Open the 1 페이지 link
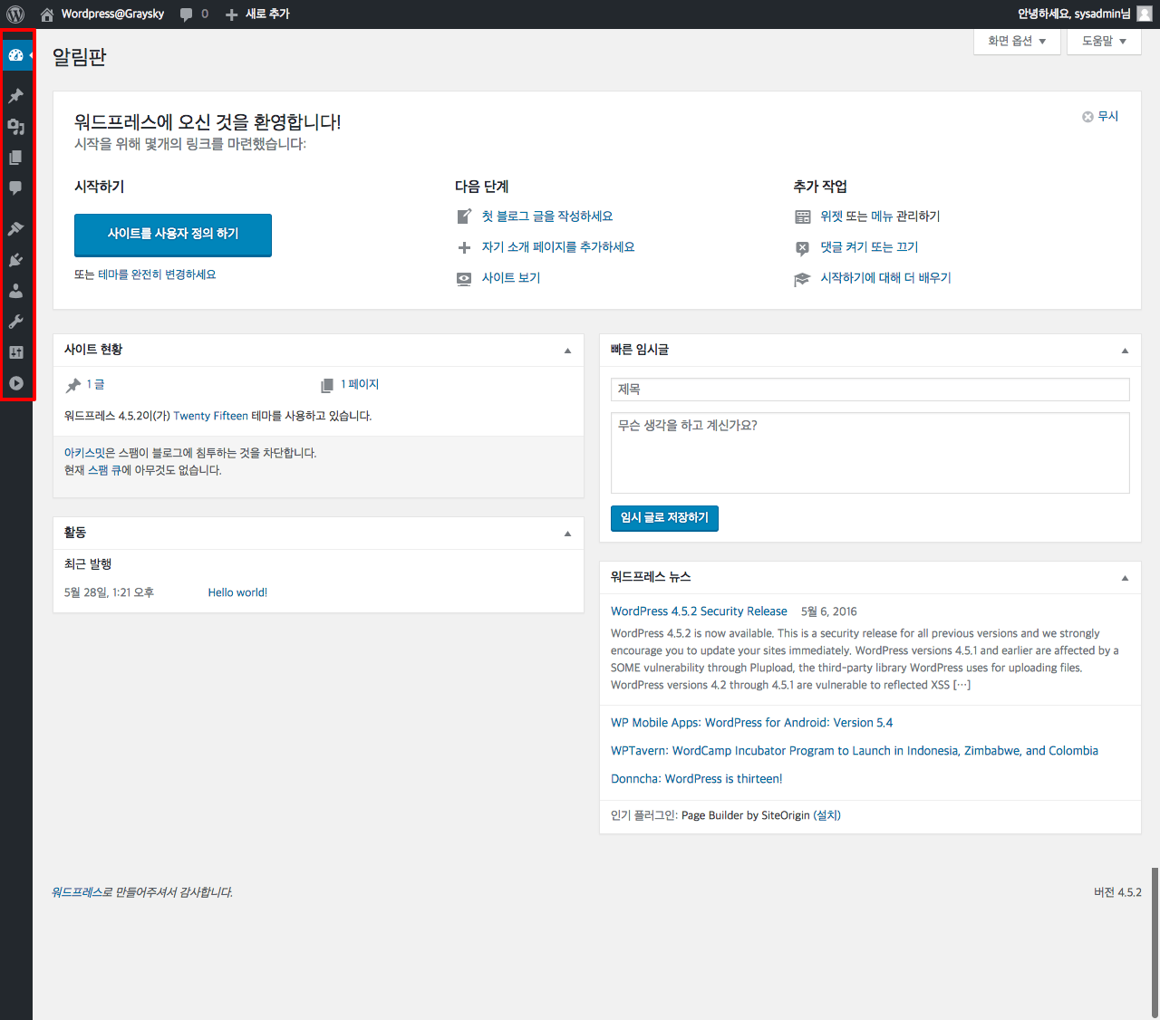 click(x=360, y=385)
